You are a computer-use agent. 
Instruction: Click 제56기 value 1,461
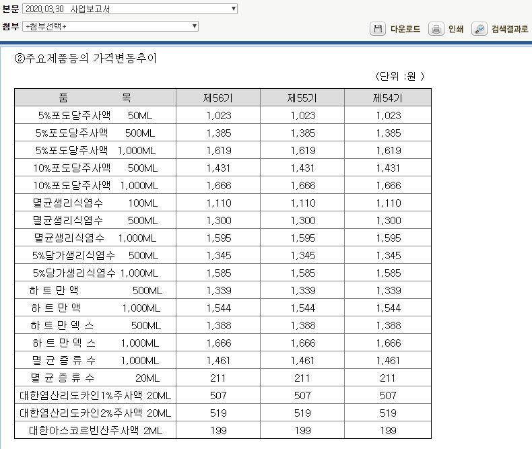click(x=219, y=361)
